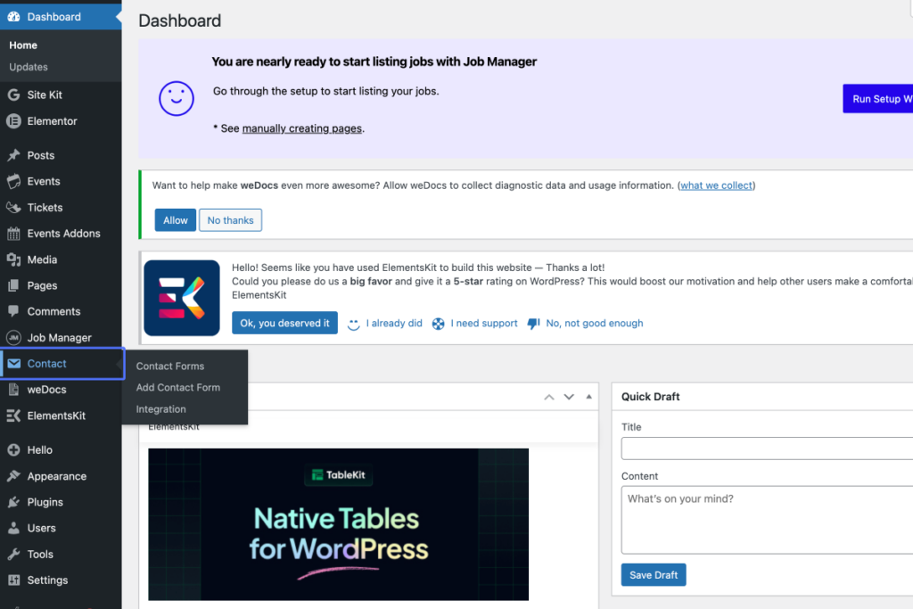Click the lifebuoy icon beside 'I need support'
This screenshot has width=913, height=609.
[x=438, y=324]
